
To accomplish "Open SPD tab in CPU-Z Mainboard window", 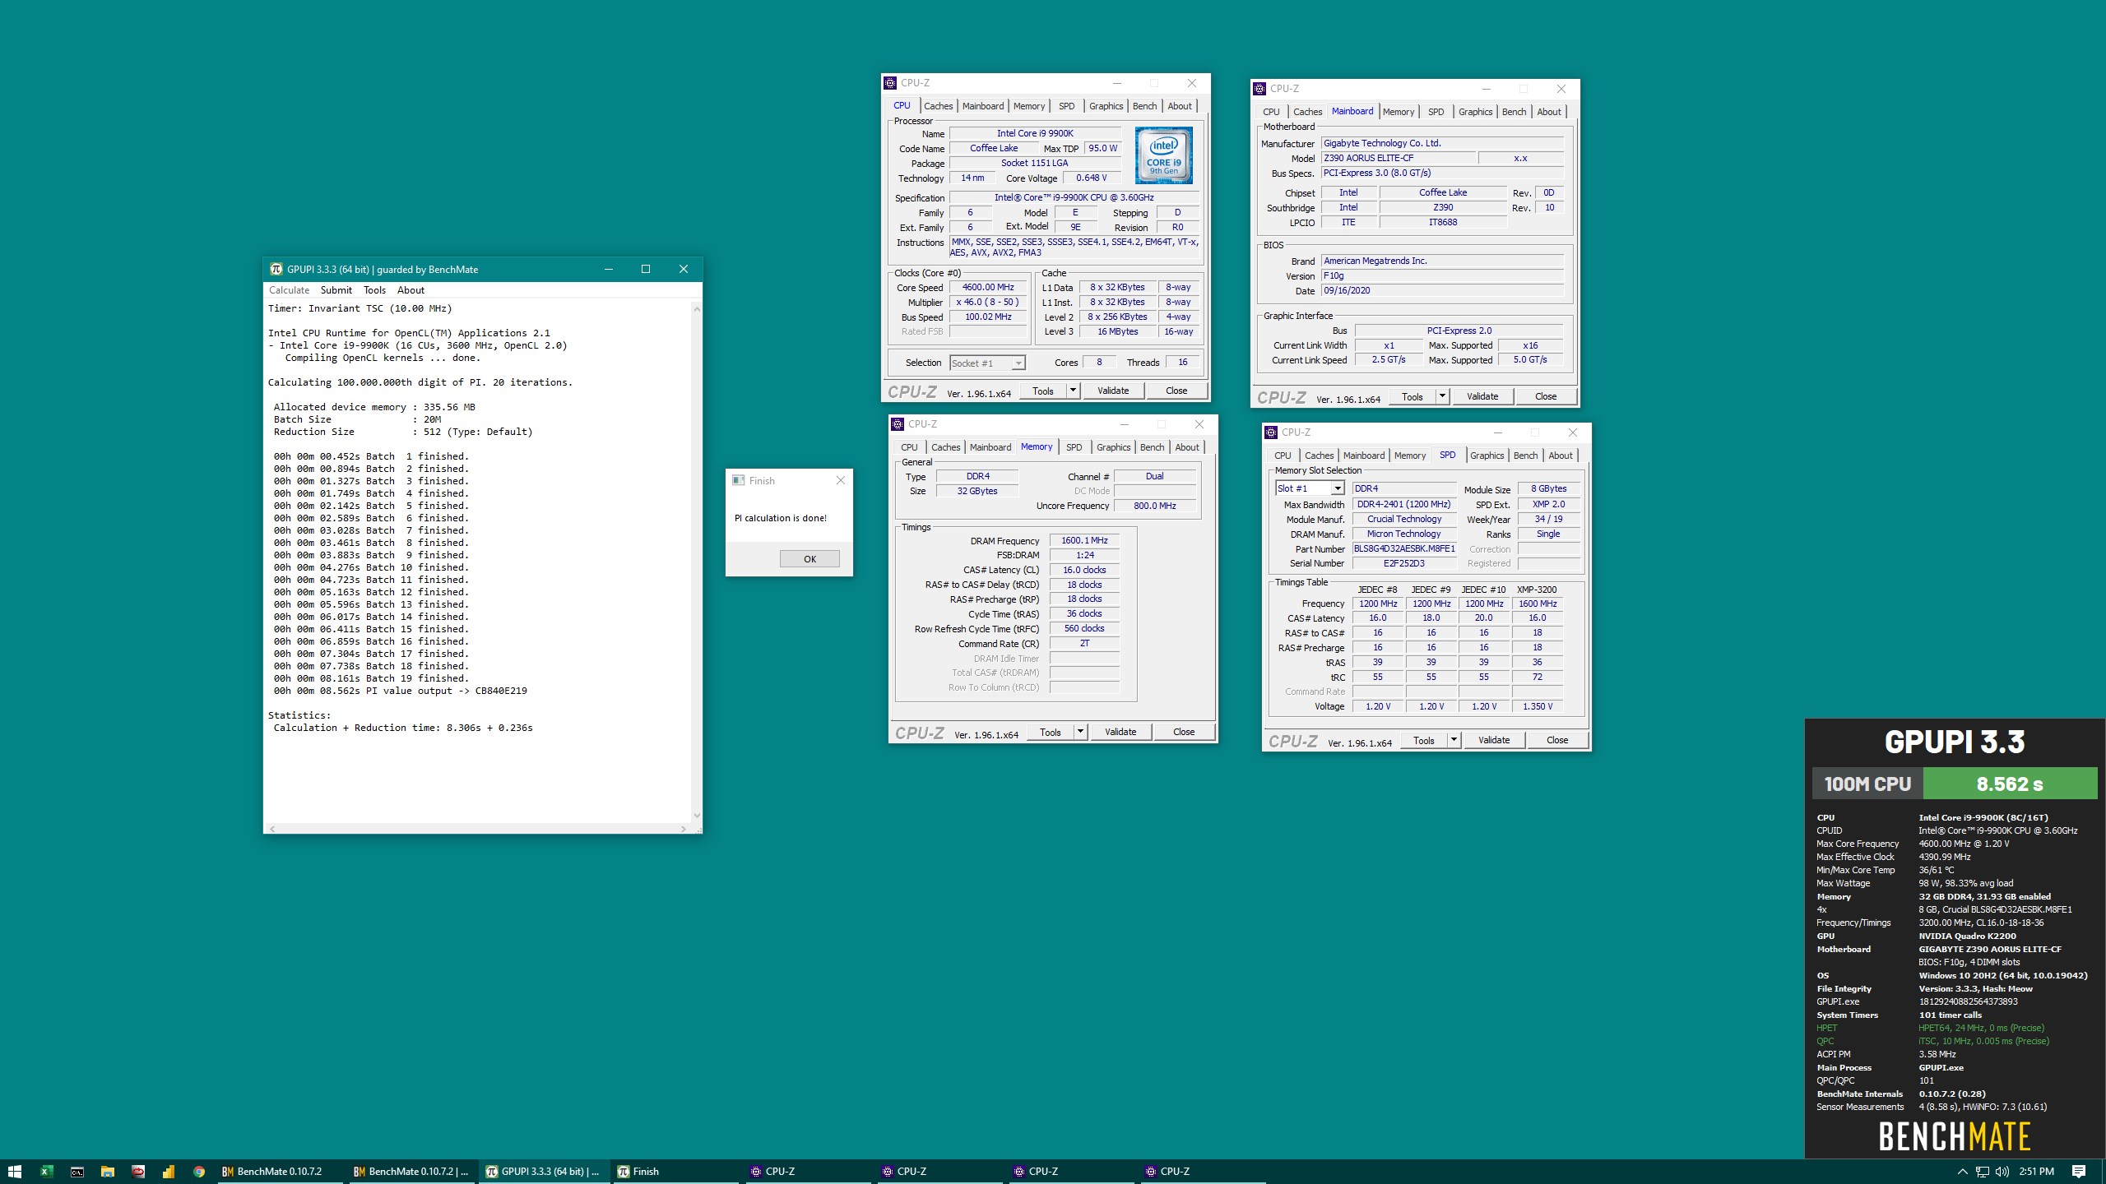I will coord(1436,112).
